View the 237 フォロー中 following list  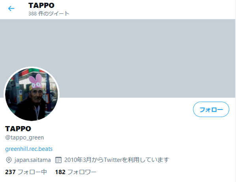click(26, 172)
